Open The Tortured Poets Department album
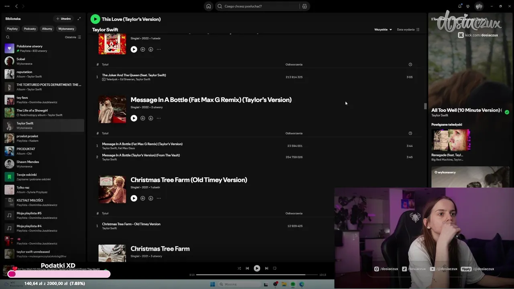Screen dimensions: 514x289 coord(43,87)
